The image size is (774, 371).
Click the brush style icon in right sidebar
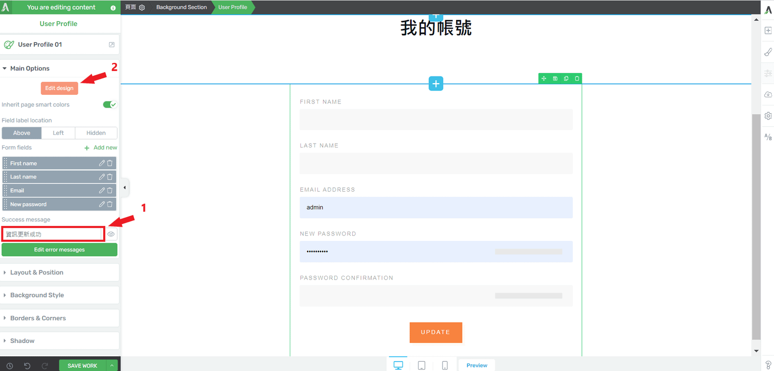(x=768, y=52)
